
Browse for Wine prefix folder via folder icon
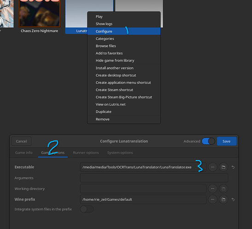pos(223,199)
